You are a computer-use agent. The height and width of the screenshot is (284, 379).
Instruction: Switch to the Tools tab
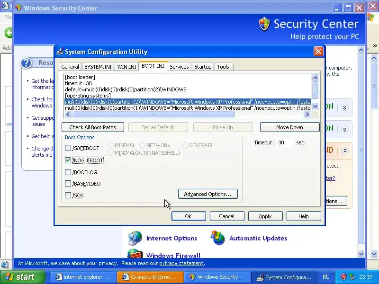tap(223, 67)
